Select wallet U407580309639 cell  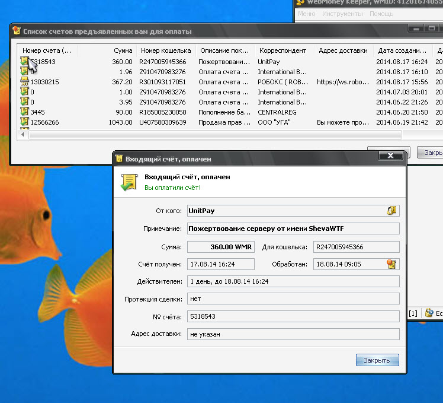pyautogui.click(x=163, y=122)
